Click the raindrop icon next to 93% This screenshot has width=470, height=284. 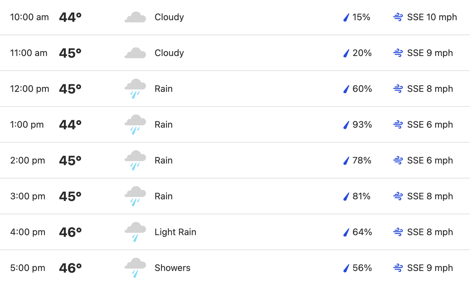pos(346,125)
